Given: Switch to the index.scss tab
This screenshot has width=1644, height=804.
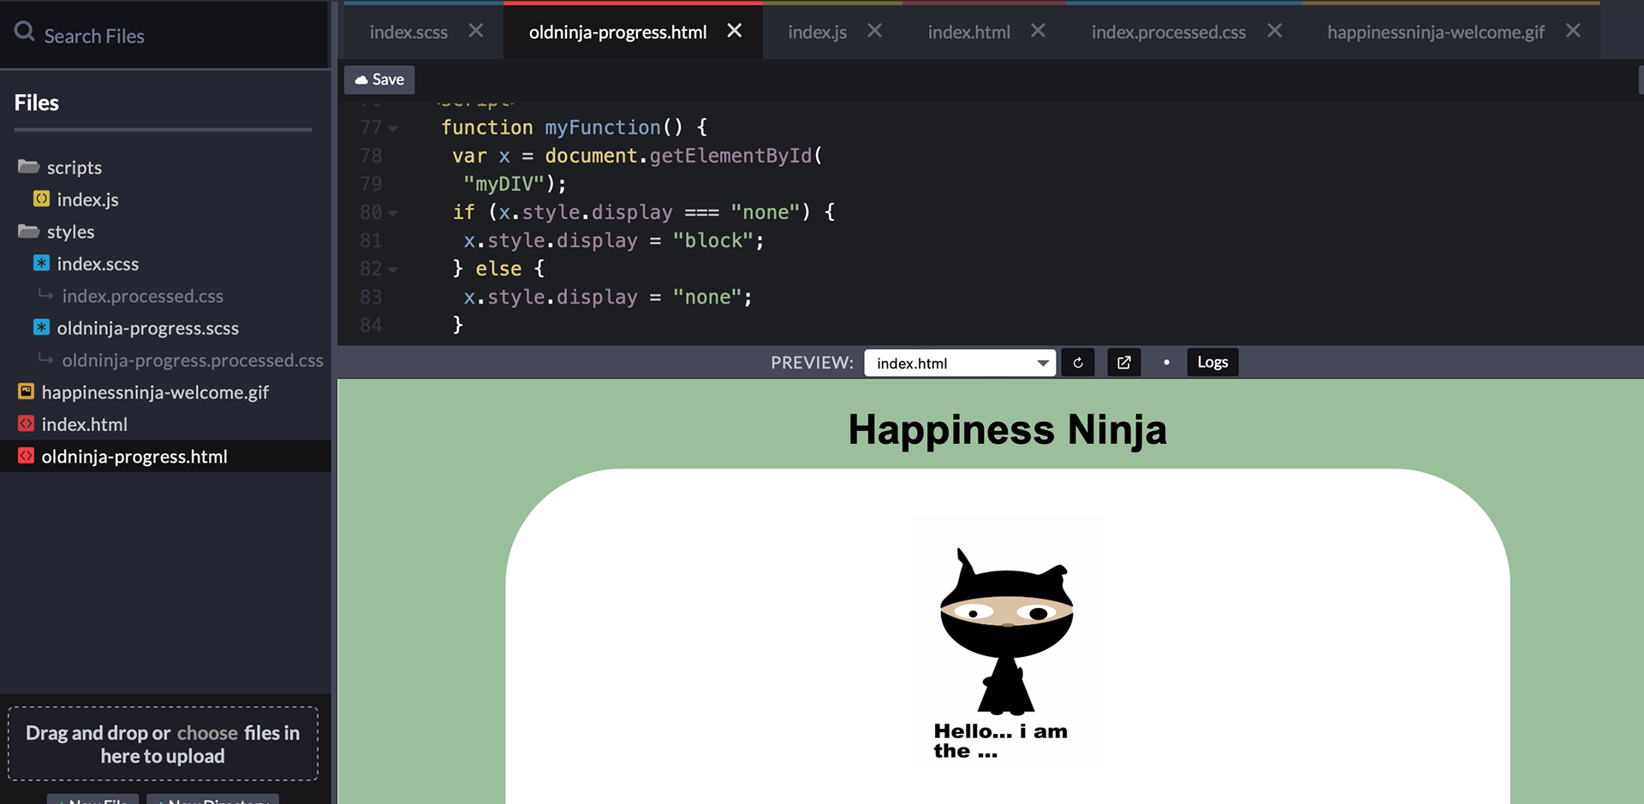Looking at the screenshot, I should [x=408, y=33].
